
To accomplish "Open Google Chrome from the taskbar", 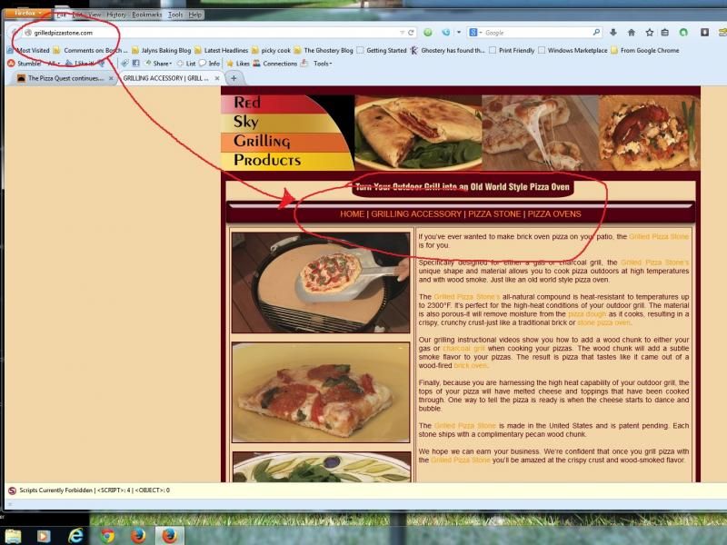I will click(107, 536).
